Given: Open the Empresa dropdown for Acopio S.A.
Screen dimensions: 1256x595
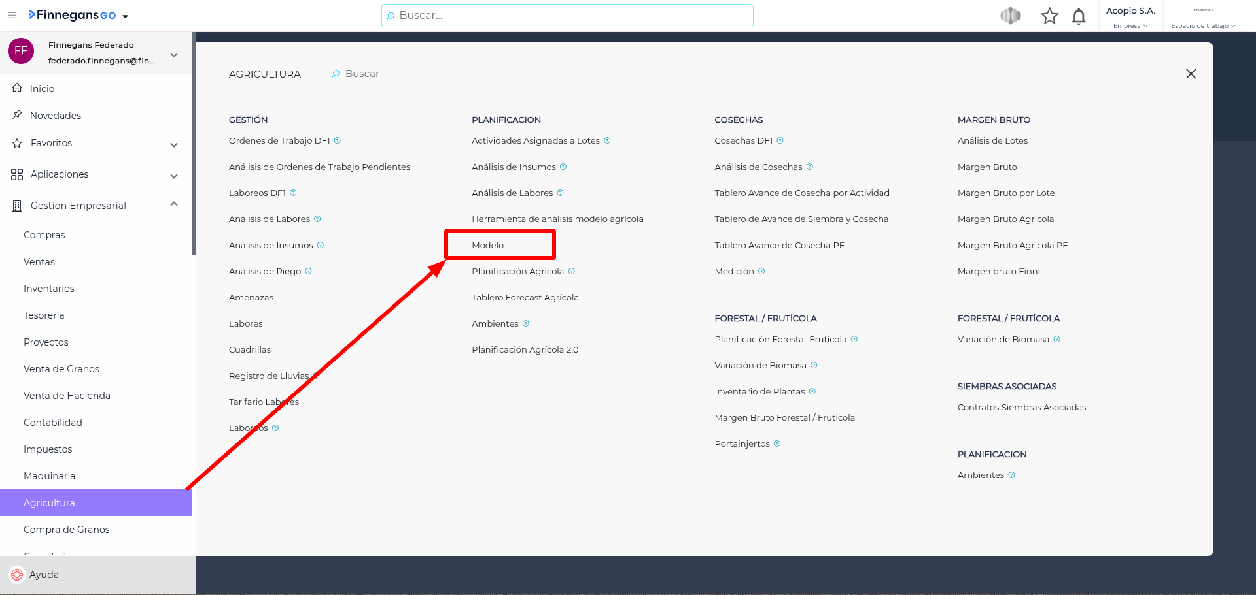Looking at the screenshot, I should click(1130, 26).
